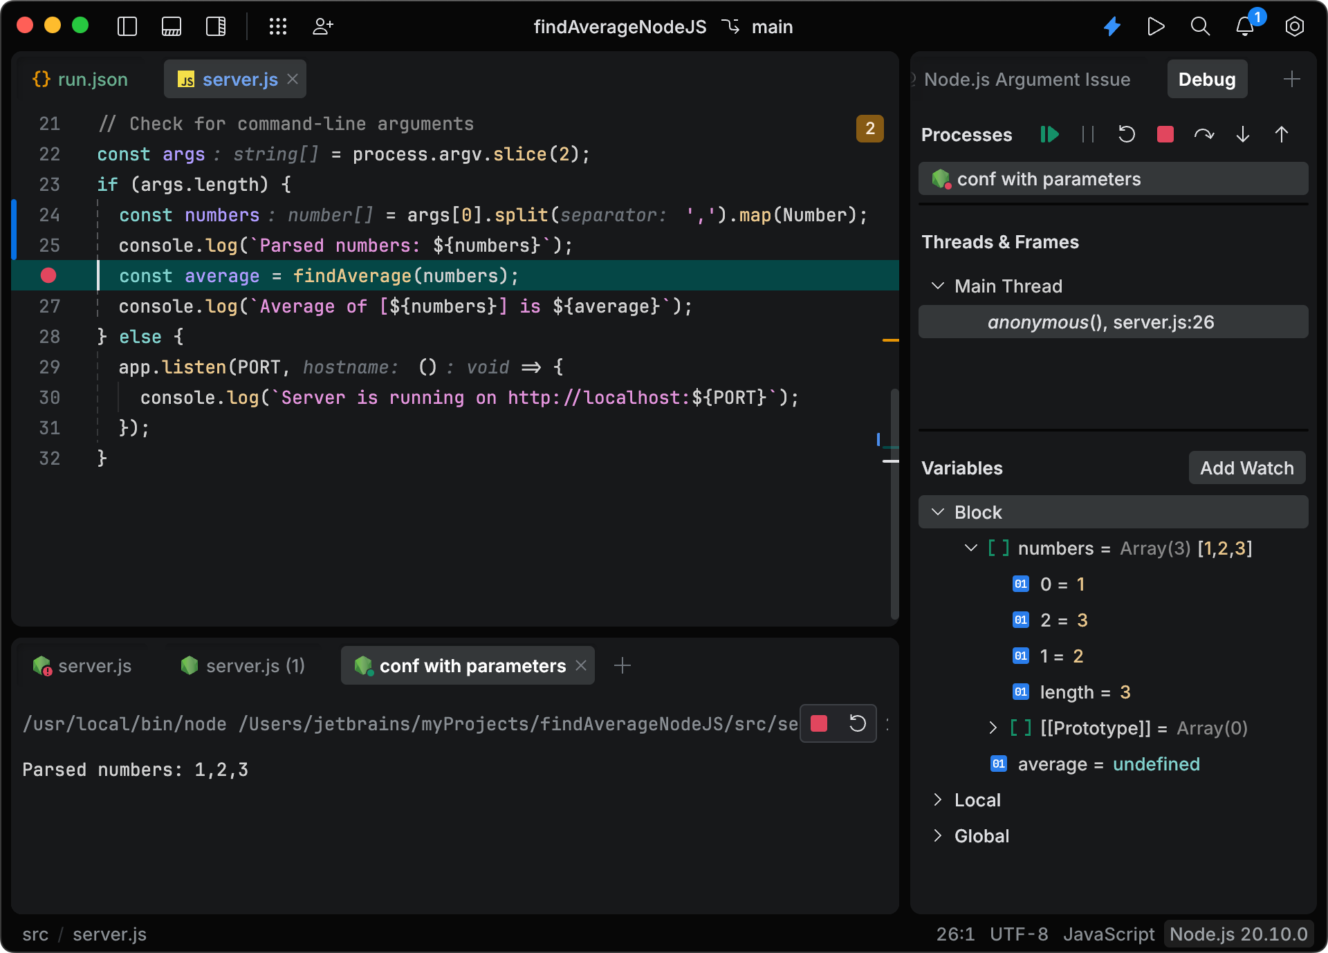Click the Node.js 20.10.0 status widget
This screenshot has height=953, width=1328.
[1238, 934]
